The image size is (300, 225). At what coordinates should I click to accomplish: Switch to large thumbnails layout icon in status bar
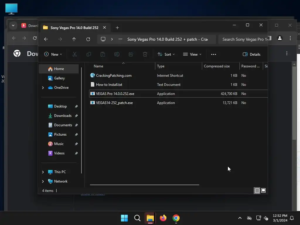point(263,190)
